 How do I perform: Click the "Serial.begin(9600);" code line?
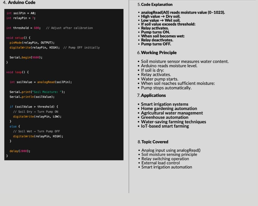pyautogui.click(x=26, y=57)
